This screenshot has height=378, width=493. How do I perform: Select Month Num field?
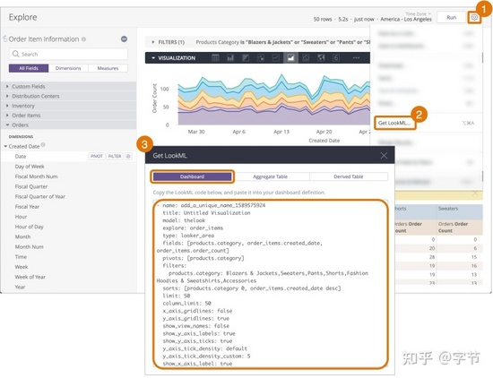pos(30,246)
